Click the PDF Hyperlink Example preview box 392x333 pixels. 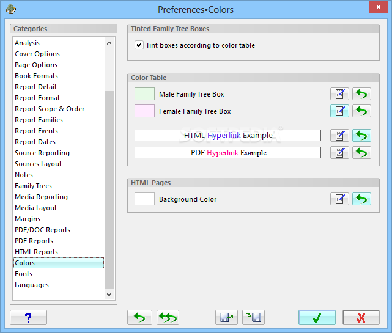227,152
